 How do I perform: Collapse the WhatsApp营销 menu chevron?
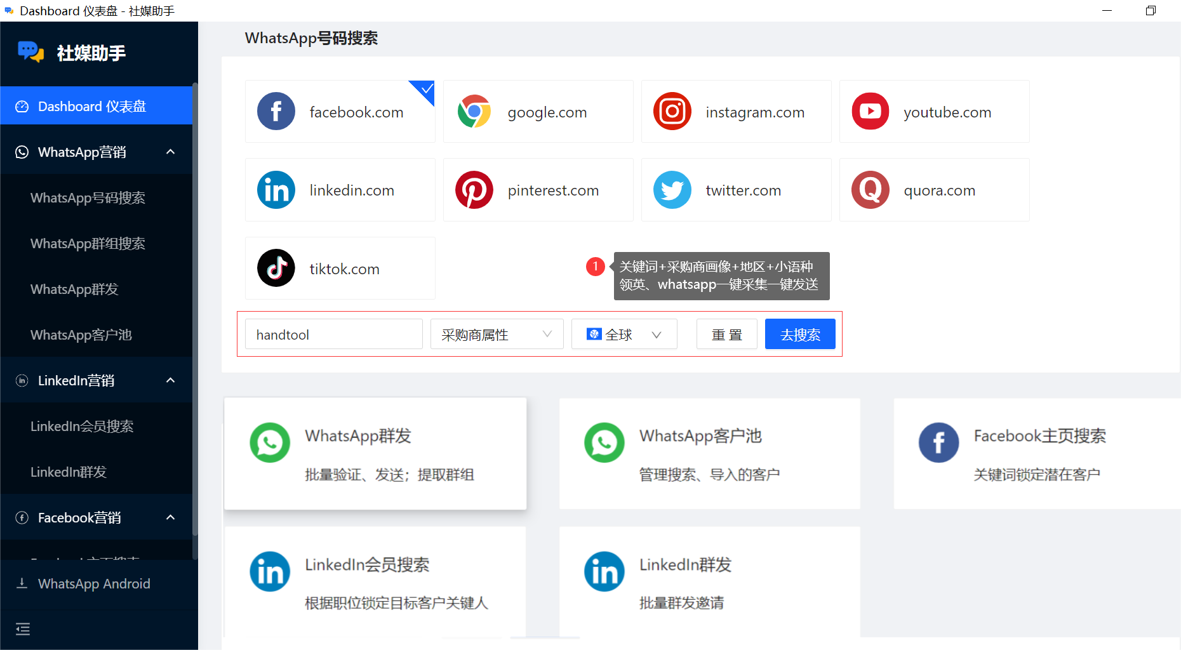170,152
